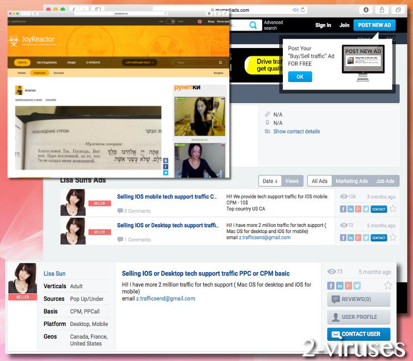Share the 73-views ad detail on Twitter
The width and height of the screenshot is (413, 361).
point(357,286)
